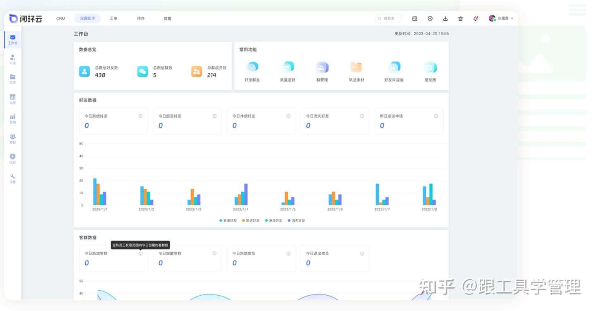Select the CRM menu item
This screenshot has height=311, width=596.
60,18
